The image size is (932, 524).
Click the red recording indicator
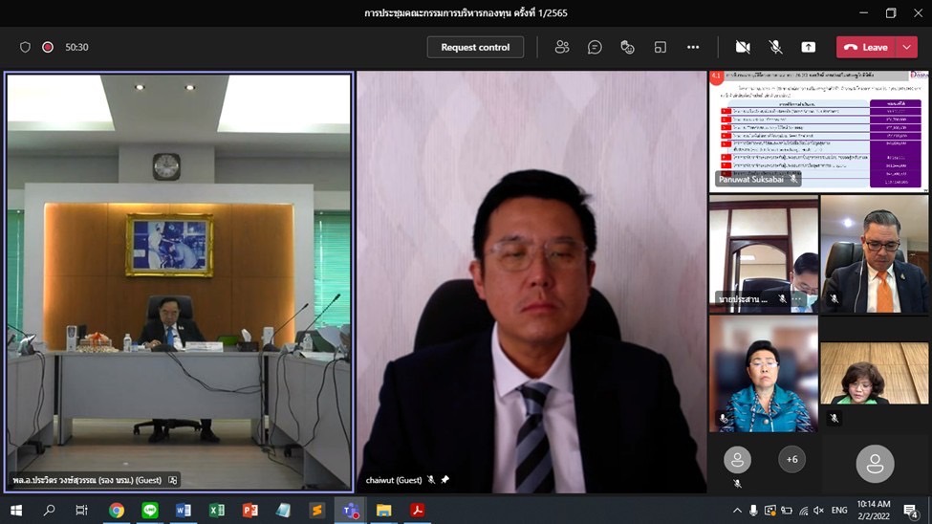48,47
